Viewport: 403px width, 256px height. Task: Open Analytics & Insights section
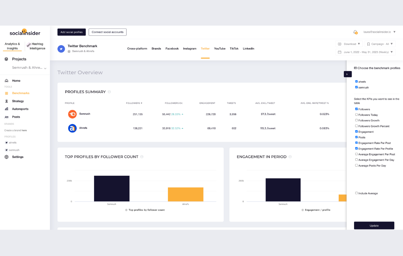12,46
